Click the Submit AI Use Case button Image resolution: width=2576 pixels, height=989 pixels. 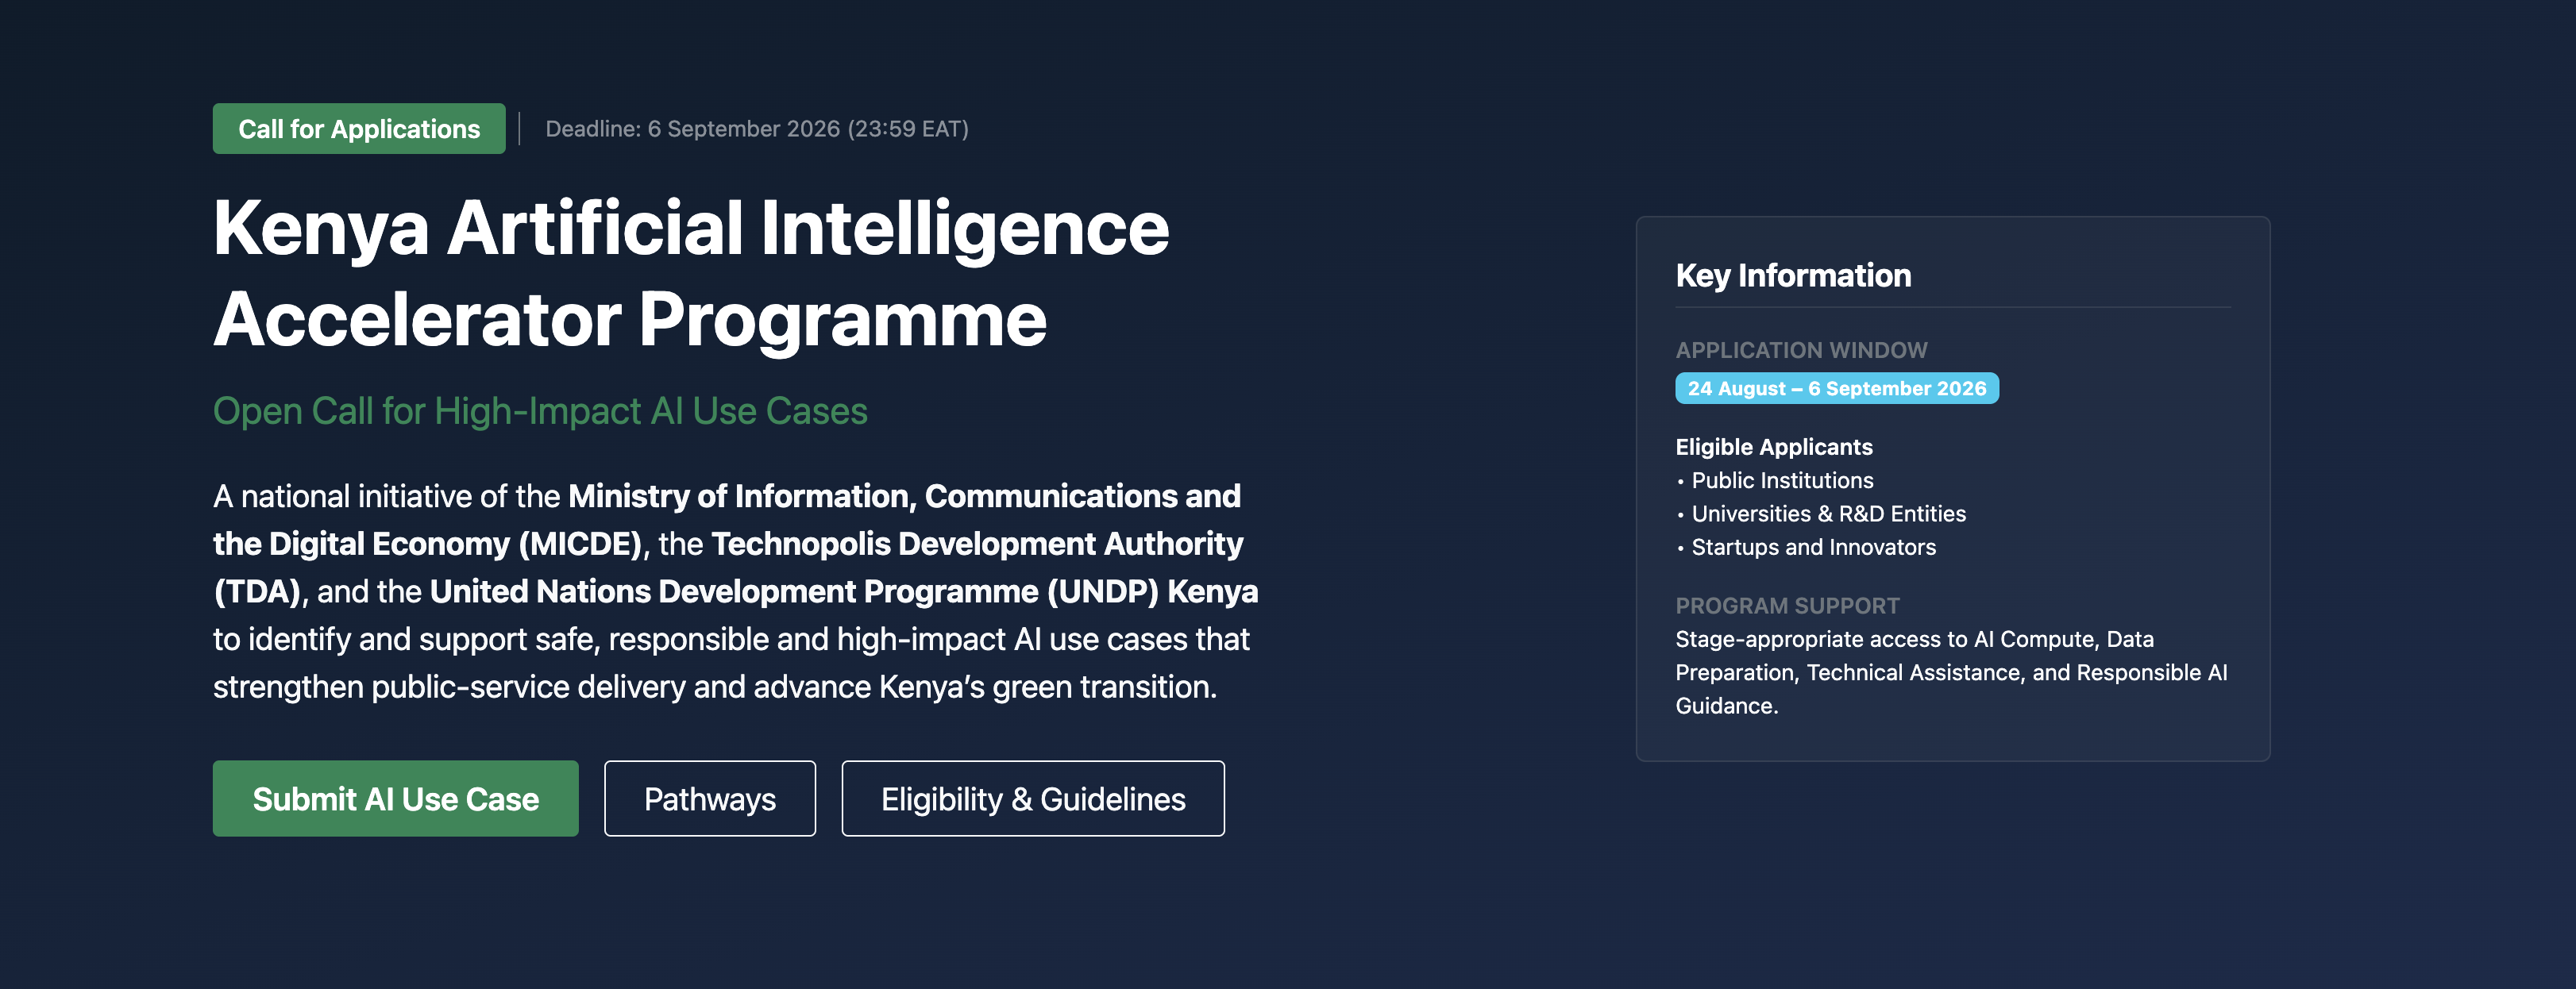click(395, 798)
